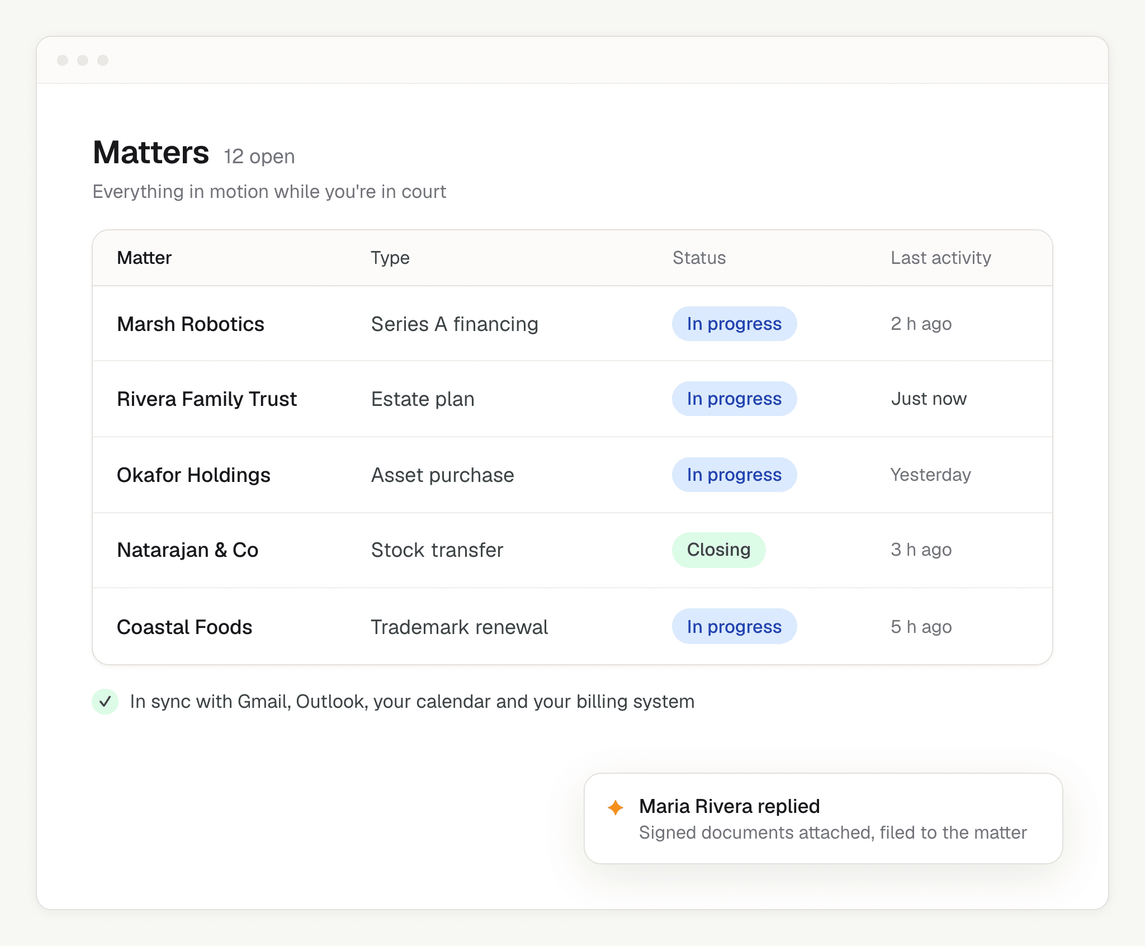The image size is (1145, 946).
Task: Click the In progress badge for Okafor Holdings
Action: point(734,475)
